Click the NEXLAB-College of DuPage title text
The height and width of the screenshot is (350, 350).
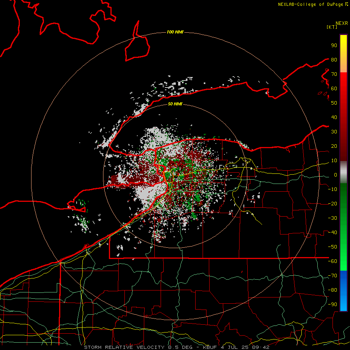(310, 4)
